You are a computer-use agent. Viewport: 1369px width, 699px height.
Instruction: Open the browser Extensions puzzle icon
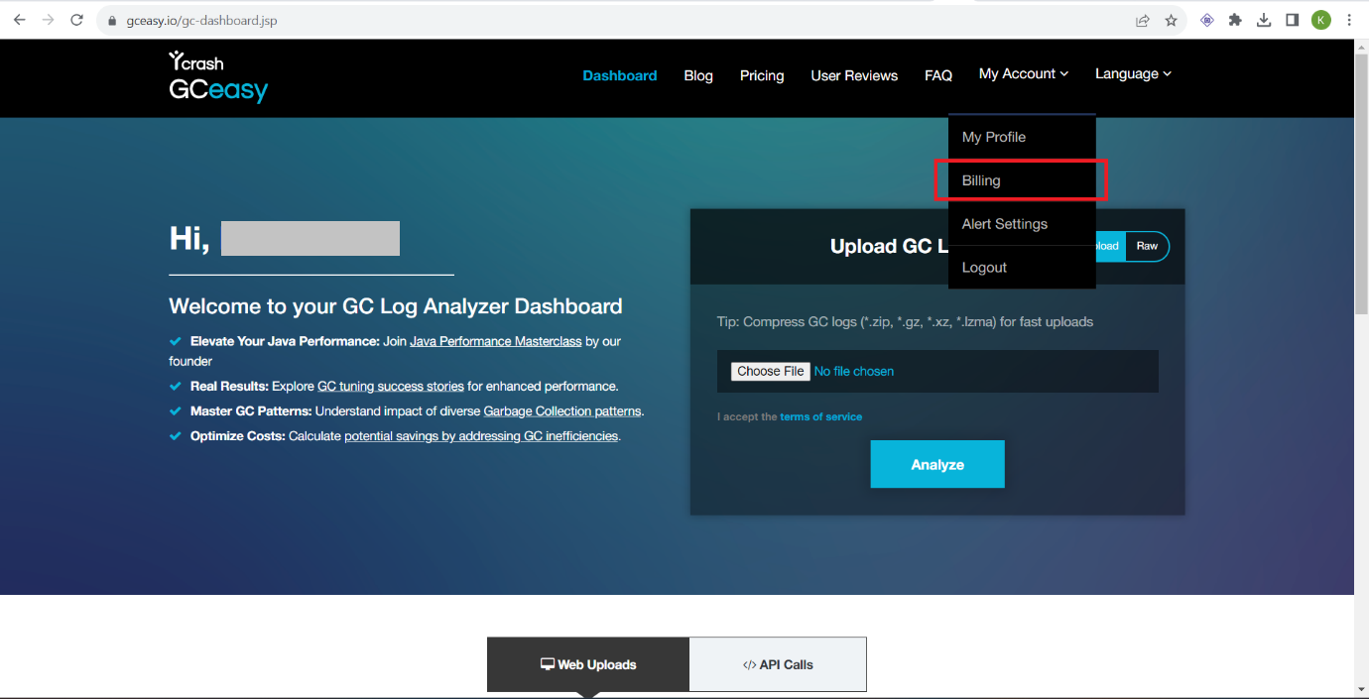point(1235,20)
